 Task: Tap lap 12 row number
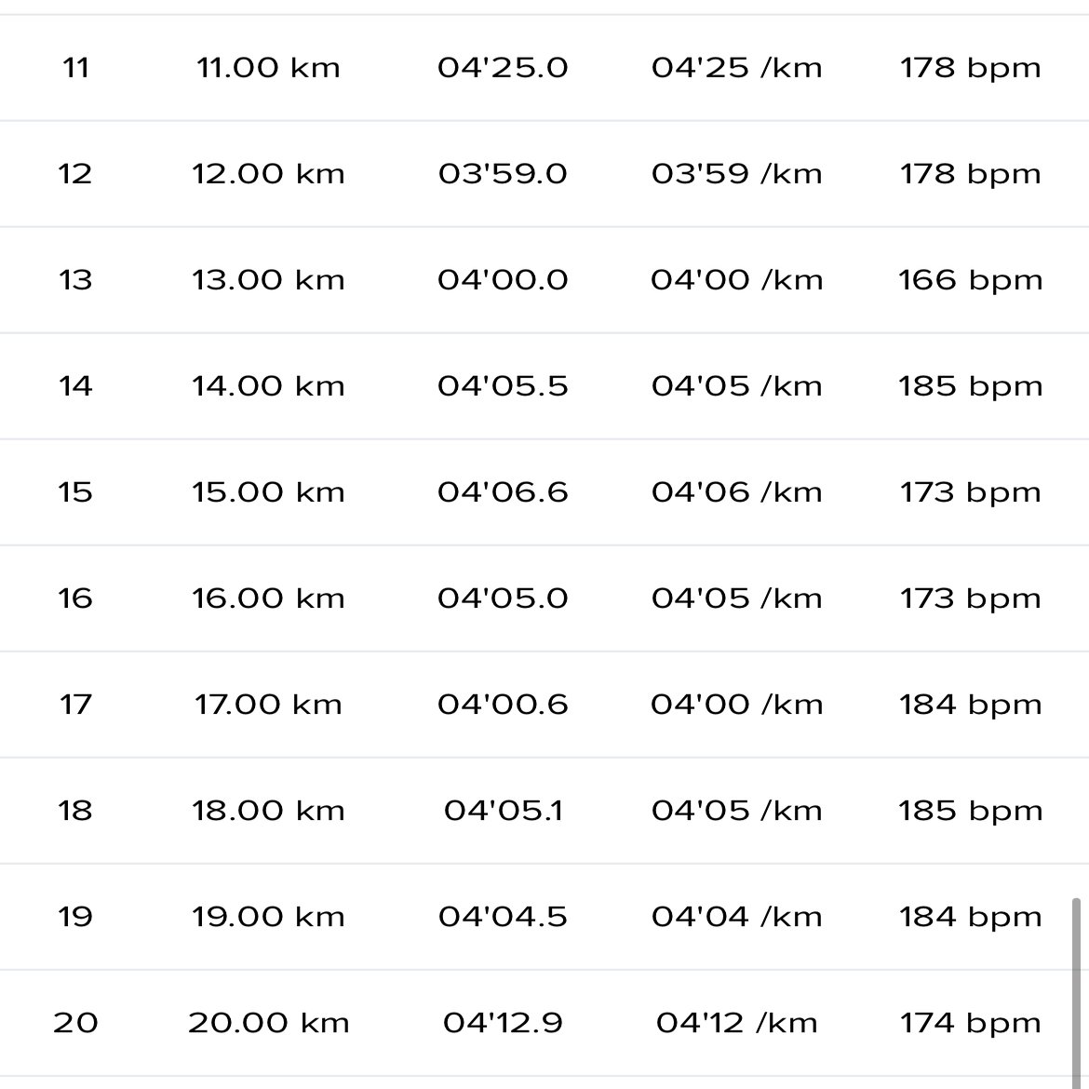click(74, 174)
